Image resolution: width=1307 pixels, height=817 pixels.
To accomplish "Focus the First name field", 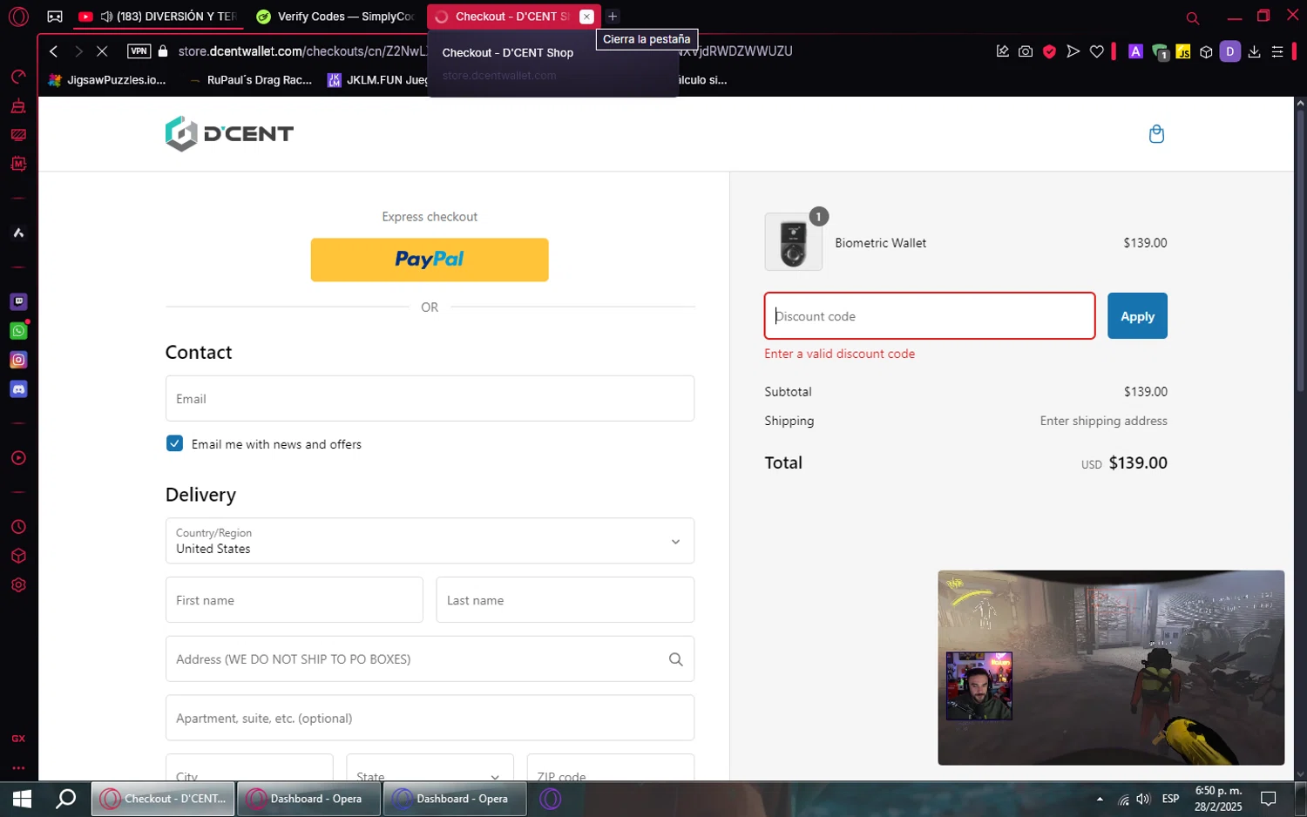I will point(295,600).
